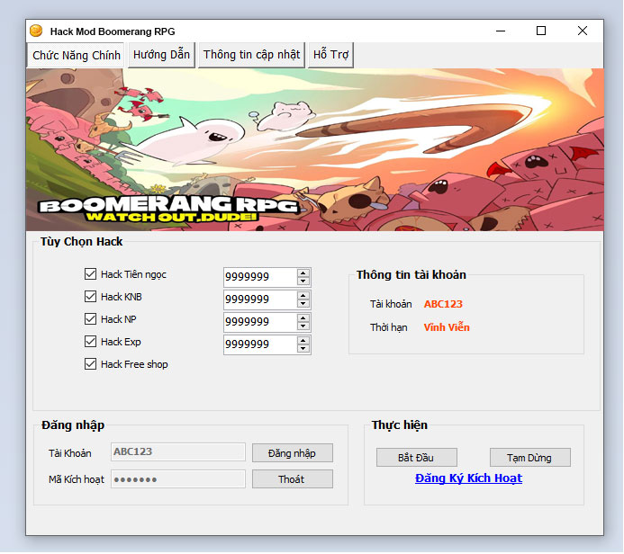Uncheck the Hack Free shop option
Image resolution: width=624 pixels, height=554 pixels.
click(x=90, y=364)
